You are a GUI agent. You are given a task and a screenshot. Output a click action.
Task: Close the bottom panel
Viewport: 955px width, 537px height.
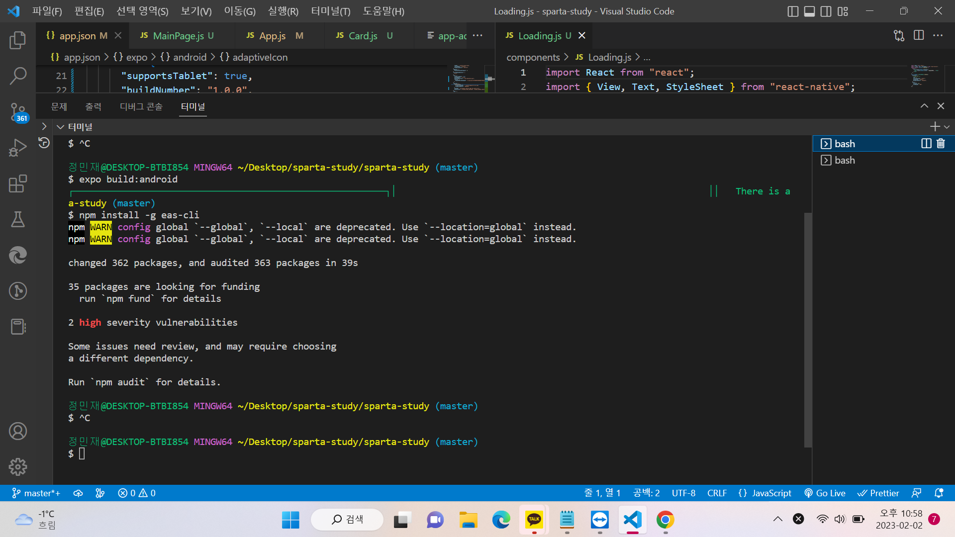click(941, 106)
